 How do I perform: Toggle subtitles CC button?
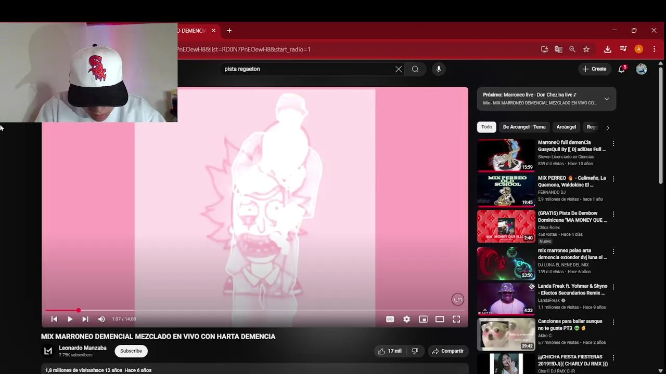tap(390, 319)
